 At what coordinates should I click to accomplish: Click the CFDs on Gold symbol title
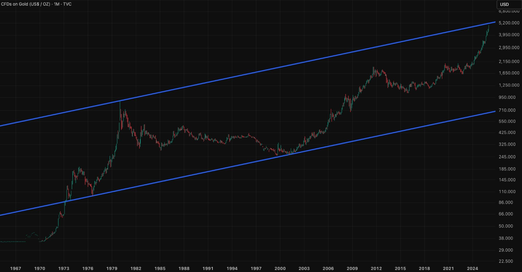tap(26, 4)
